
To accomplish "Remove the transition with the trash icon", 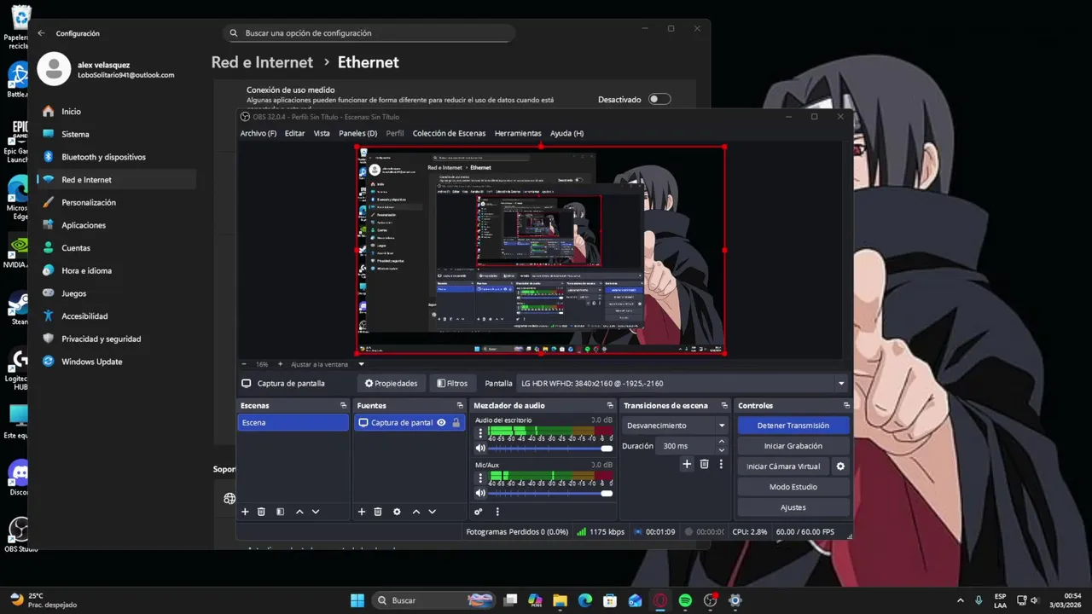I will point(704,464).
